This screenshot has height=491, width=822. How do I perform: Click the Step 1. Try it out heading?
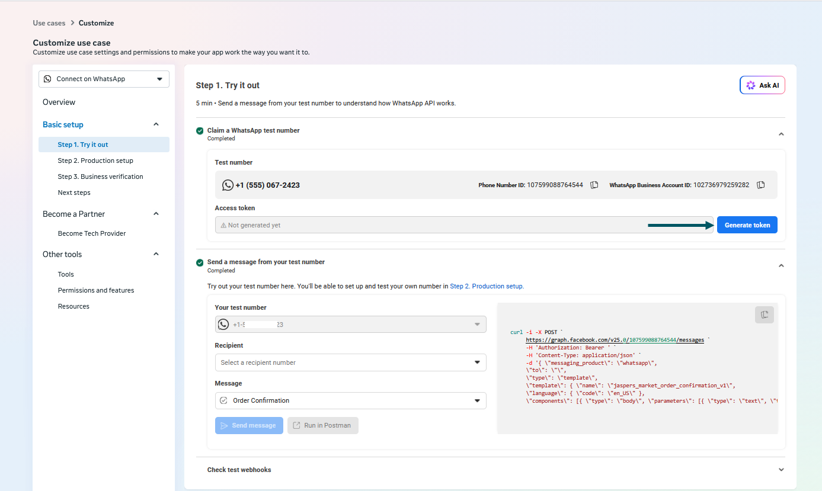point(228,85)
